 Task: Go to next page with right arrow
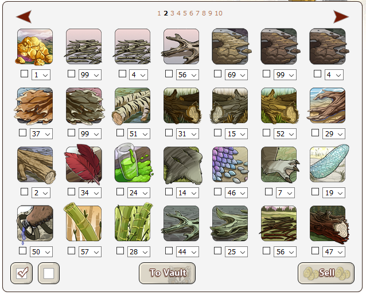pos(341,17)
